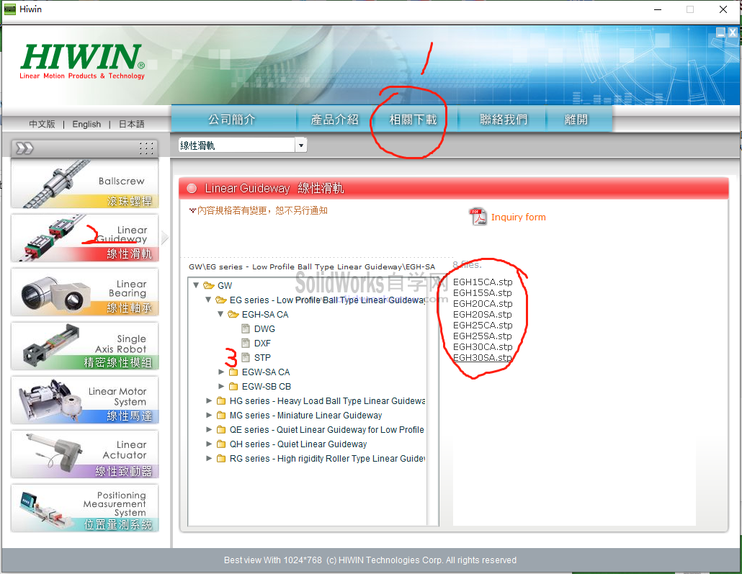
Task: Click the double-arrow sidebar collapse icon
Action: [x=24, y=146]
